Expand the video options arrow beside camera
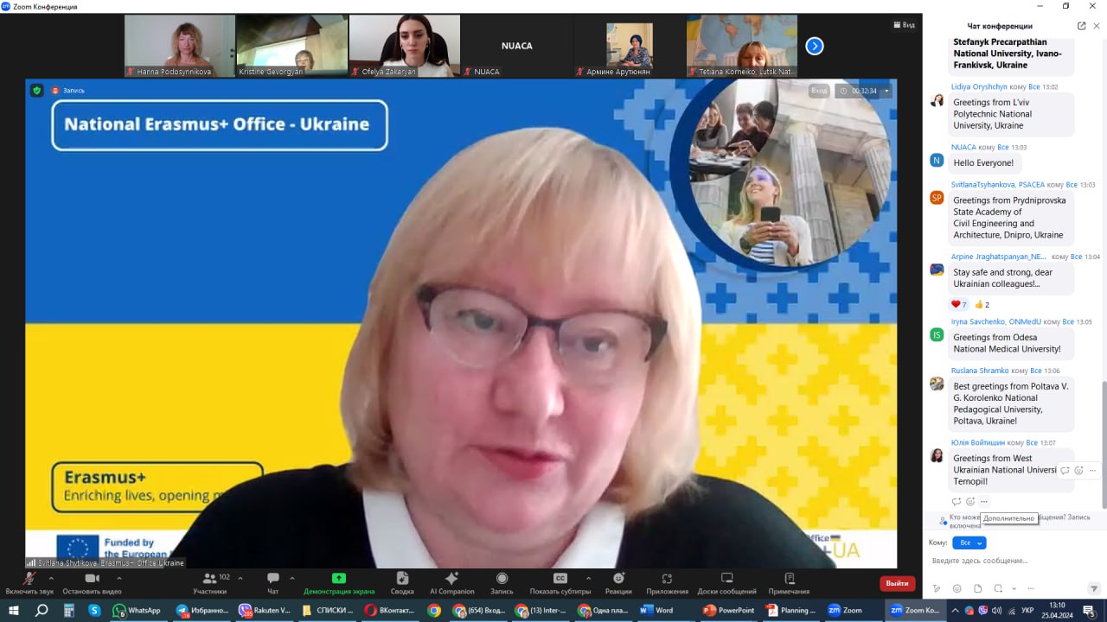 pyautogui.click(x=119, y=577)
